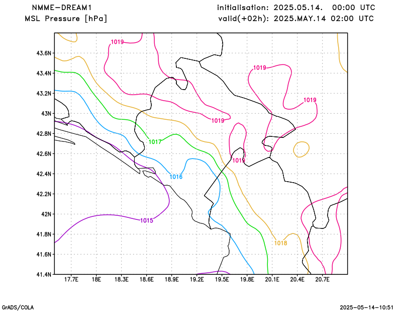Click the 43N latitude label
The width and height of the screenshot is (402, 311).
46,114
